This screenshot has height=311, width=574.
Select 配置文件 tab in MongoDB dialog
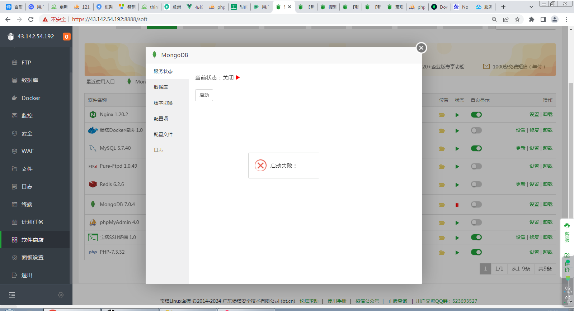pos(167,134)
